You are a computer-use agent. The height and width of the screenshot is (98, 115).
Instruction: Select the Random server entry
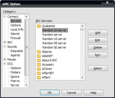point(52,35)
